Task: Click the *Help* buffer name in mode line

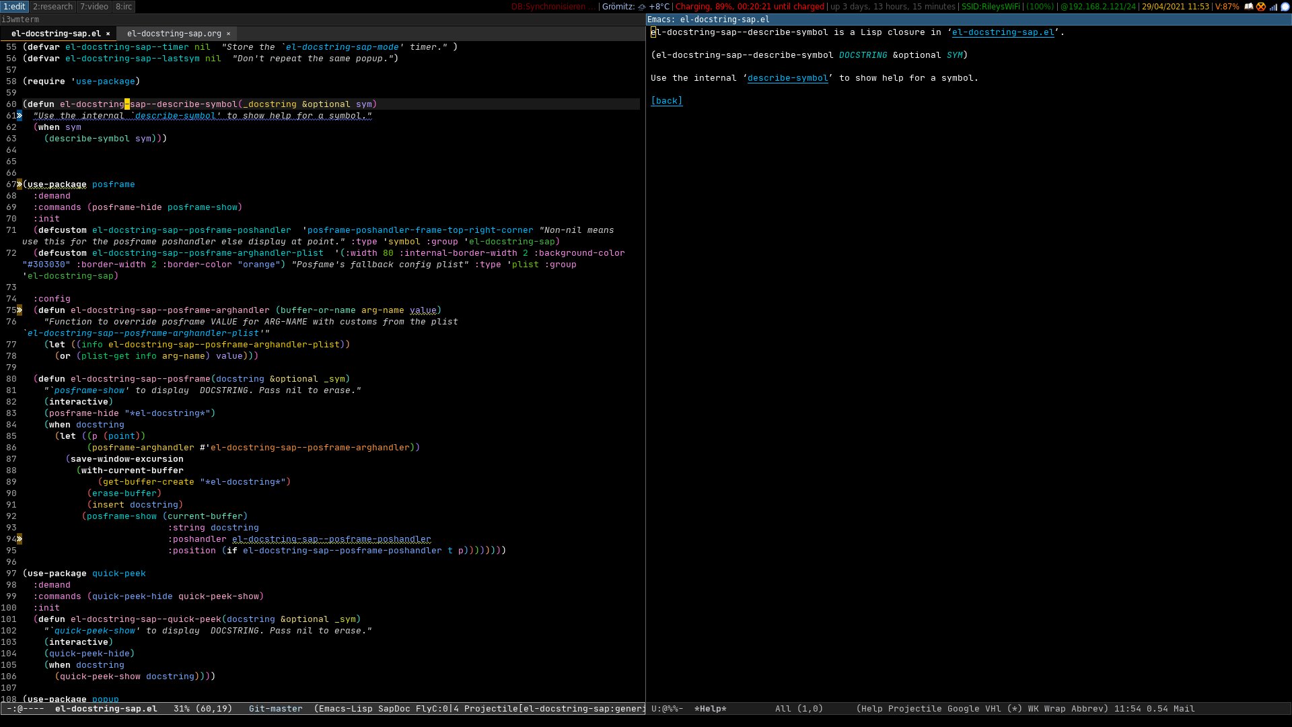Action: point(710,709)
